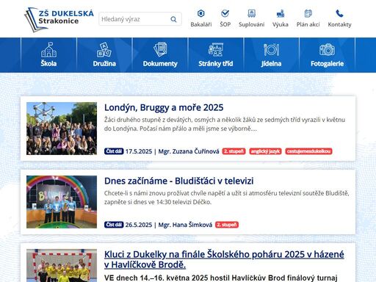Open the Bludiště TV studio thumbnail

pyautogui.click(x=62, y=202)
